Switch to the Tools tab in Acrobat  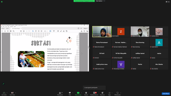[7, 29]
